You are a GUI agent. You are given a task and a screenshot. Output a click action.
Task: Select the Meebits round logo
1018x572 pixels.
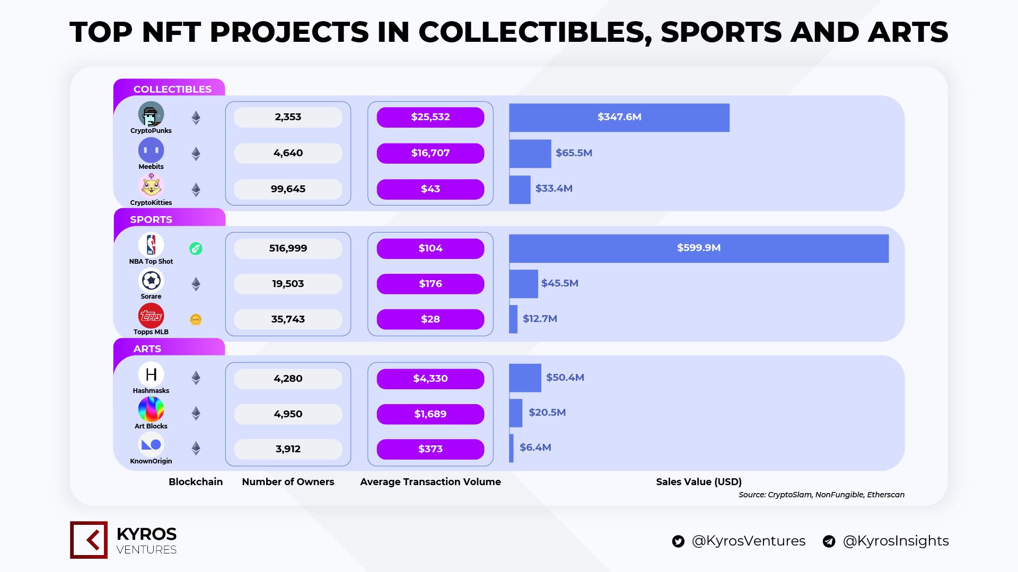tap(151, 150)
